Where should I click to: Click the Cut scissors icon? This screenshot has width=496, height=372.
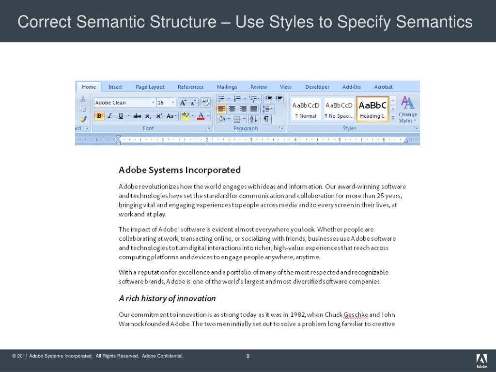pos(82,99)
